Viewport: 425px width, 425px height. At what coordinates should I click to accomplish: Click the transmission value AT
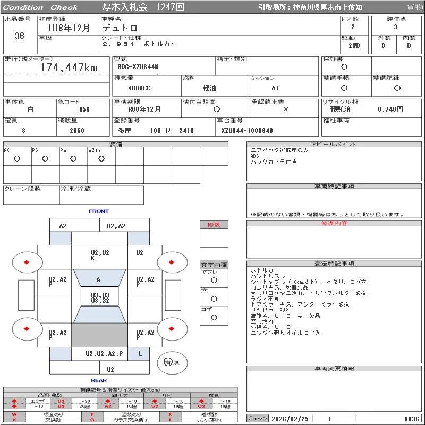click(275, 88)
